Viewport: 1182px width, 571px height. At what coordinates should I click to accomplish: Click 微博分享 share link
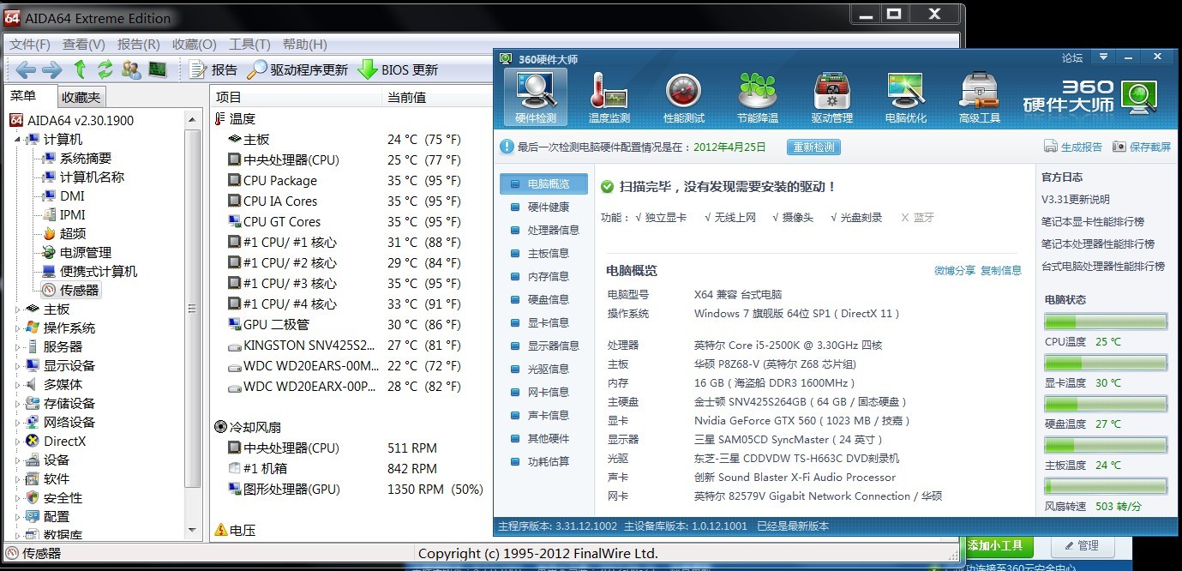(955, 270)
